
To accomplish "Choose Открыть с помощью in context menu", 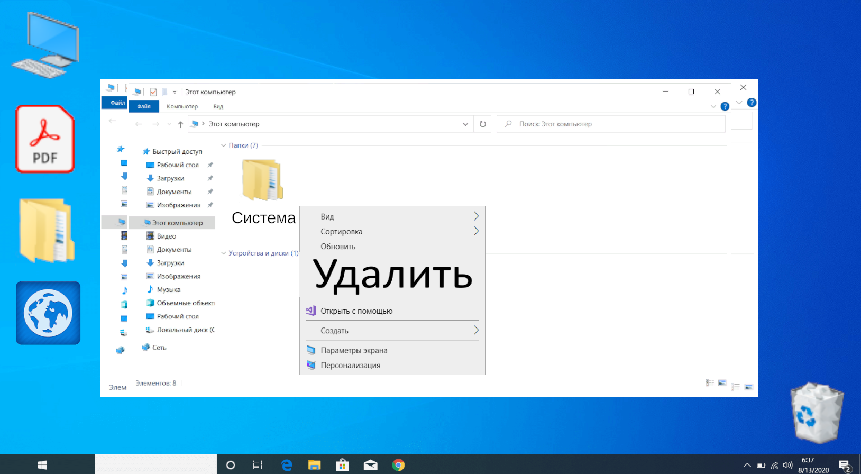I will tap(392, 311).
